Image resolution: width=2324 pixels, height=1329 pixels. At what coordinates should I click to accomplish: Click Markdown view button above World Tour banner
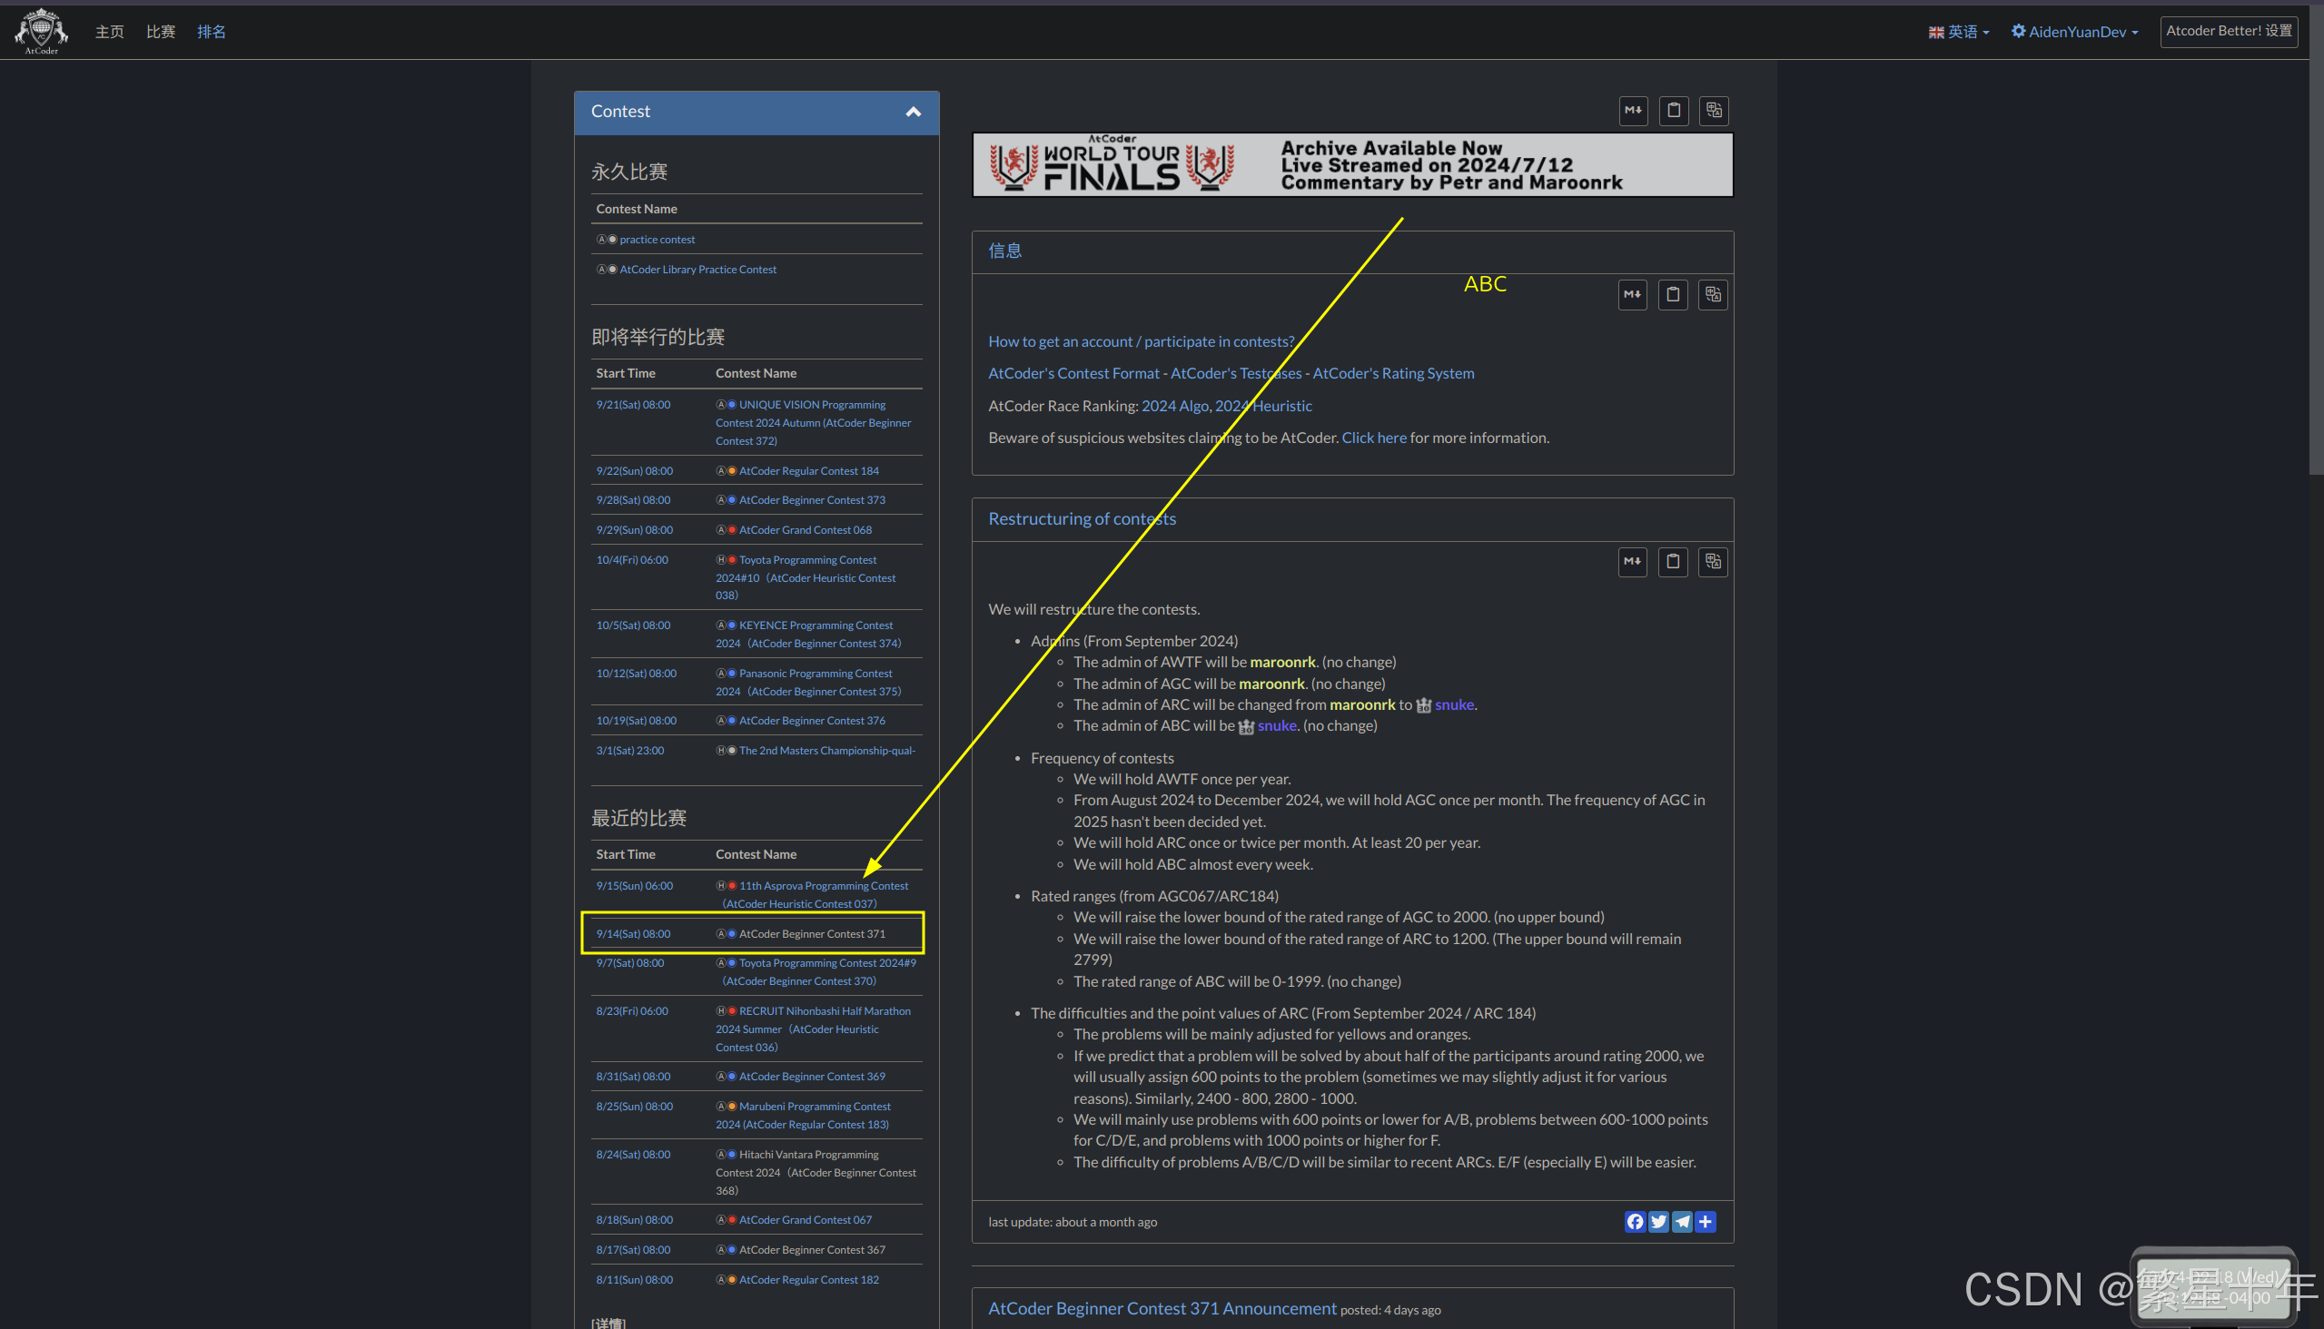1633,111
